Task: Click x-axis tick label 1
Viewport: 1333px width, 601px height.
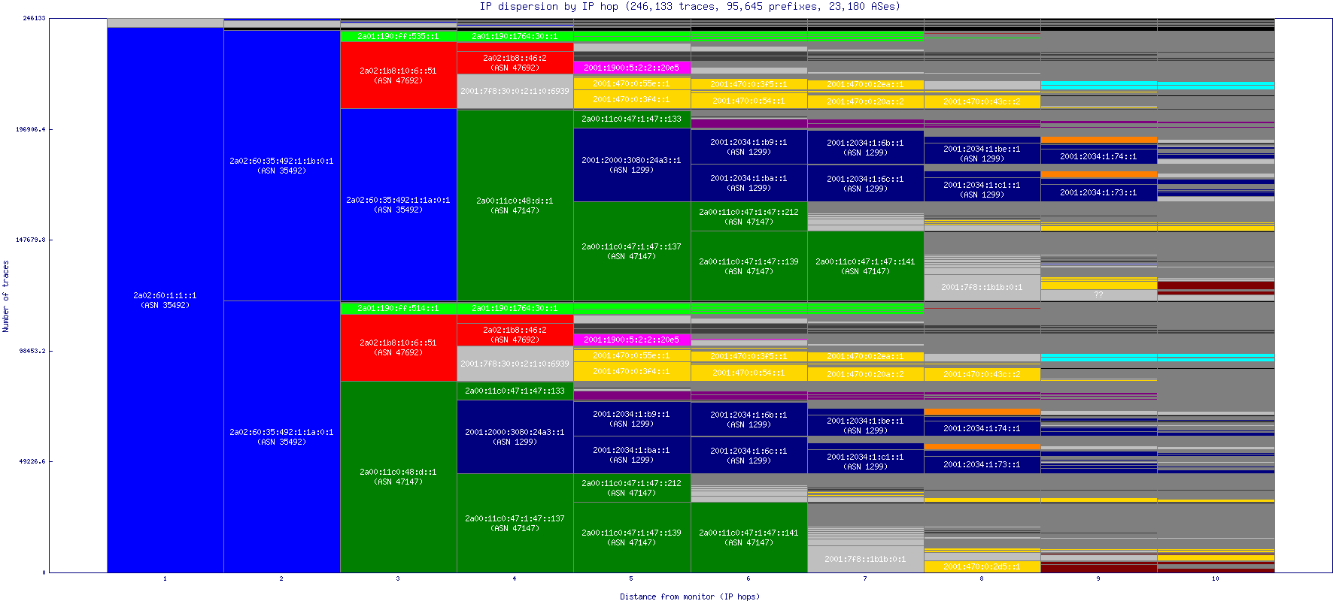Action: point(165,578)
